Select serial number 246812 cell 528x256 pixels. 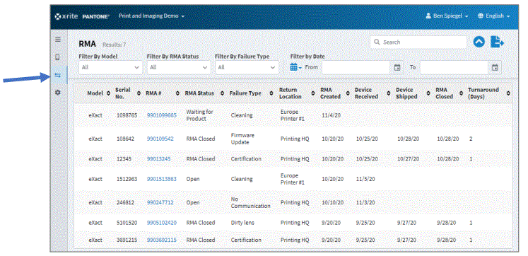[x=125, y=203]
